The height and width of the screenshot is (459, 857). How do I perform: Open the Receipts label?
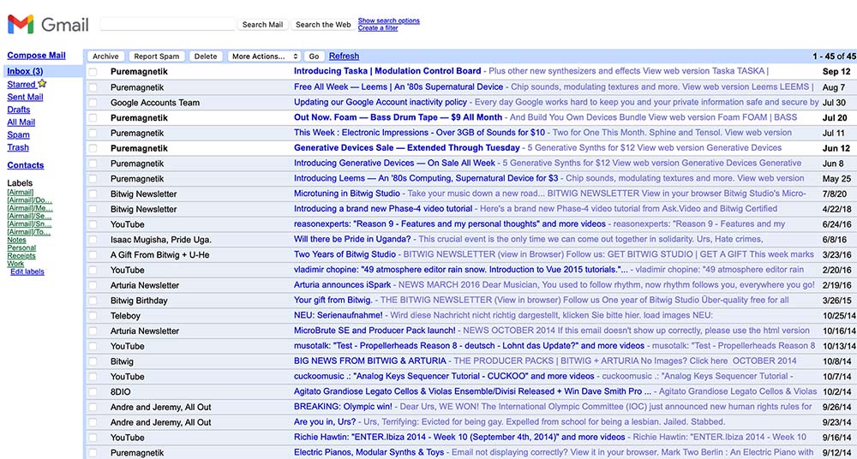[21, 256]
